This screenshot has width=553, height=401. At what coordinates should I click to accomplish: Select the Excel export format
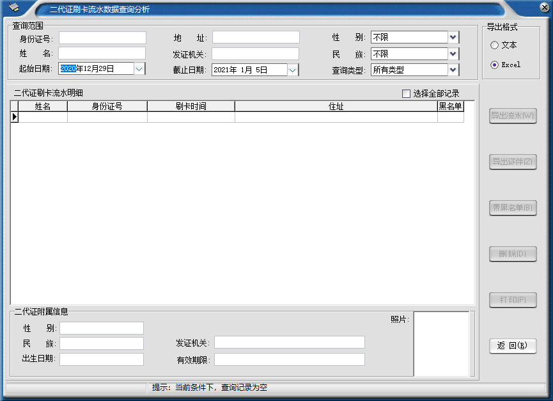tap(494, 65)
